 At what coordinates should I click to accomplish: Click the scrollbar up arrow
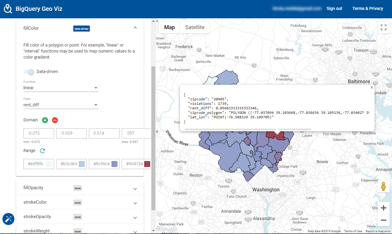coord(153,21)
